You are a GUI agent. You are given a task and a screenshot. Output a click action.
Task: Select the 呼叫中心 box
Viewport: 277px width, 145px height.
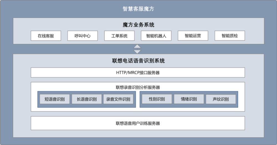coord(83,36)
